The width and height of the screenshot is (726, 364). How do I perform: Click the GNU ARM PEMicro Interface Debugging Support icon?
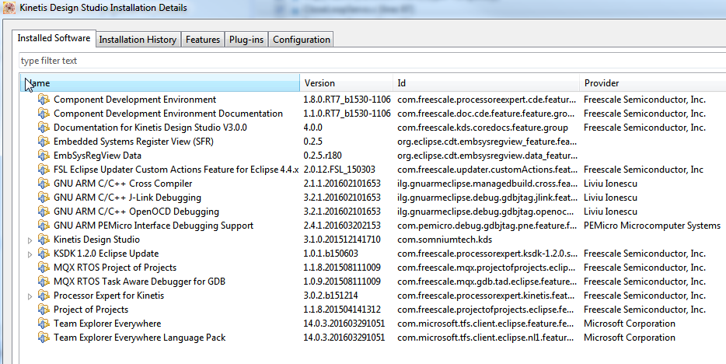click(44, 226)
